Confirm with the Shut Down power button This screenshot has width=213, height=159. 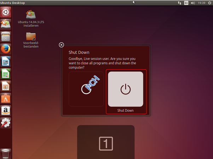pyautogui.click(x=126, y=89)
